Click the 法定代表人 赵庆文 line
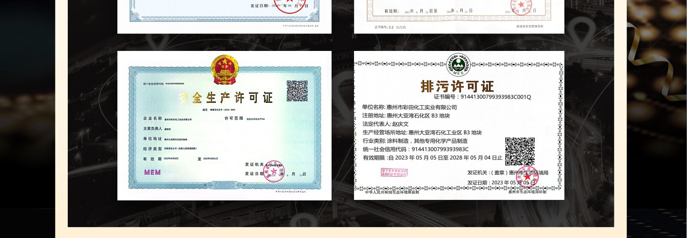 pos(385,124)
